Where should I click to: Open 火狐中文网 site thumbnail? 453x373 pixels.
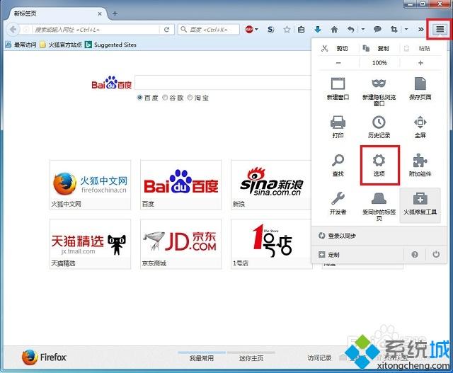[90, 185]
